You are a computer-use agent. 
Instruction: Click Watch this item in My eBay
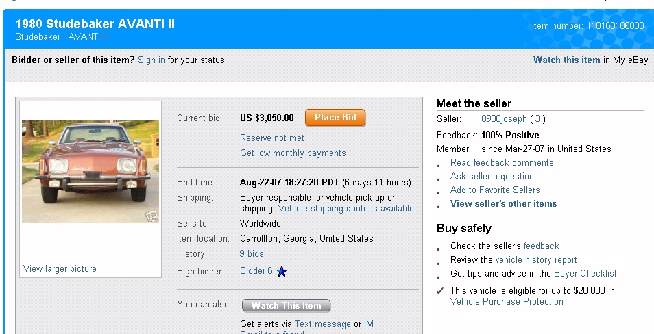pos(566,60)
